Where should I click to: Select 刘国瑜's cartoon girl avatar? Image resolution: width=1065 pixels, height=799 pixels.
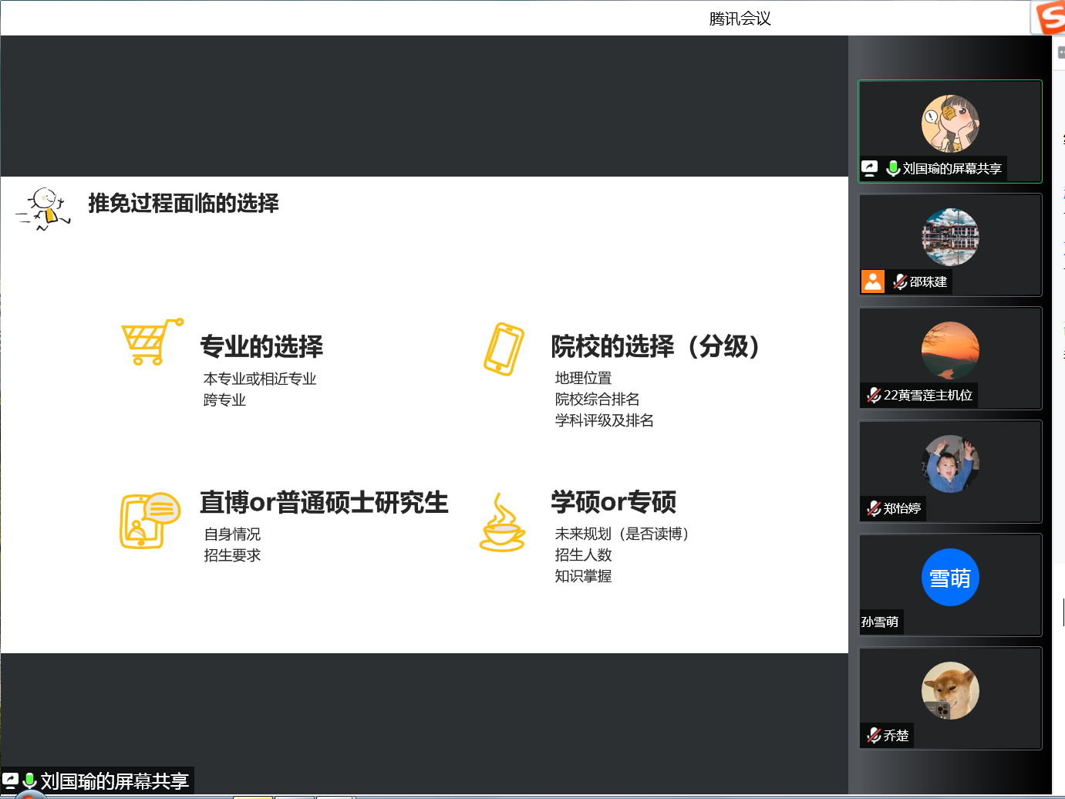pyautogui.click(x=950, y=123)
